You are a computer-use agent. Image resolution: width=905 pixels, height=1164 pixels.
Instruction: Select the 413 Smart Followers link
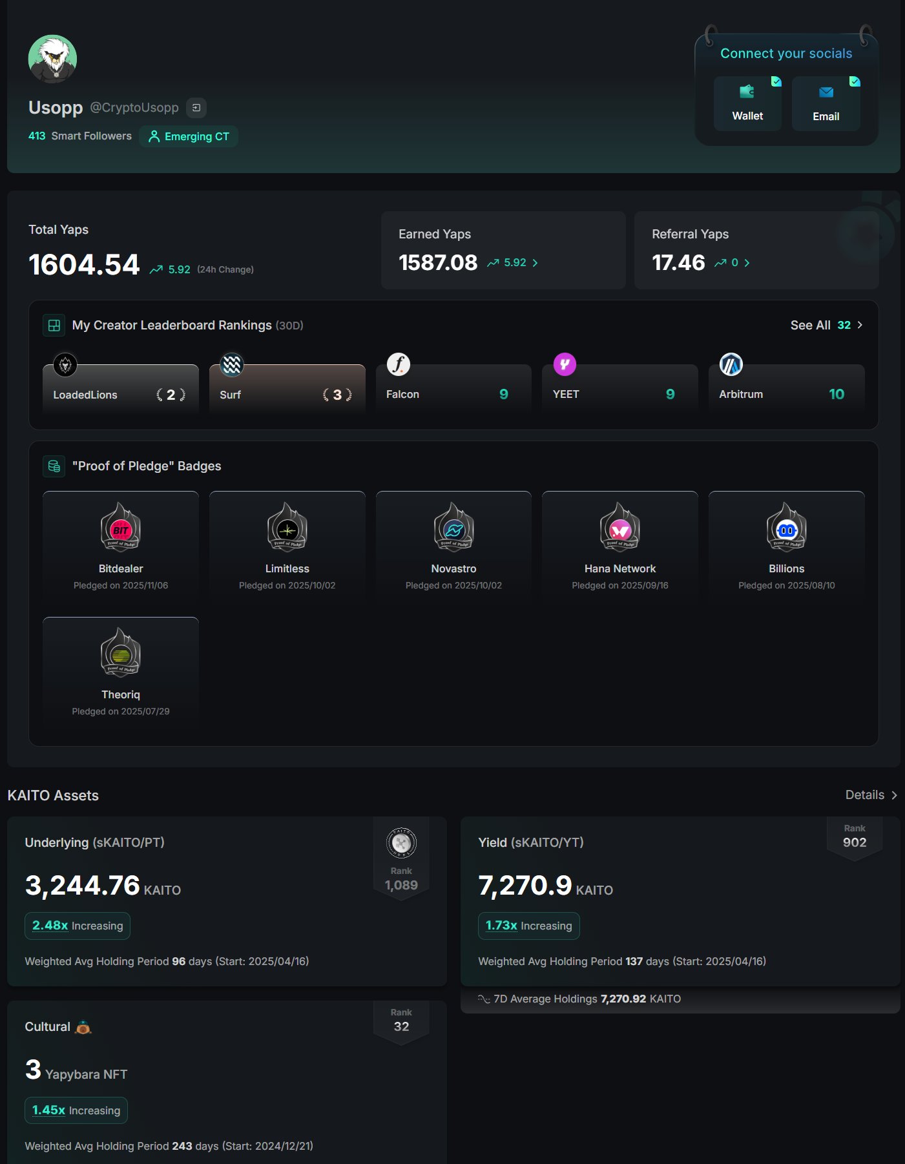point(80,136)
